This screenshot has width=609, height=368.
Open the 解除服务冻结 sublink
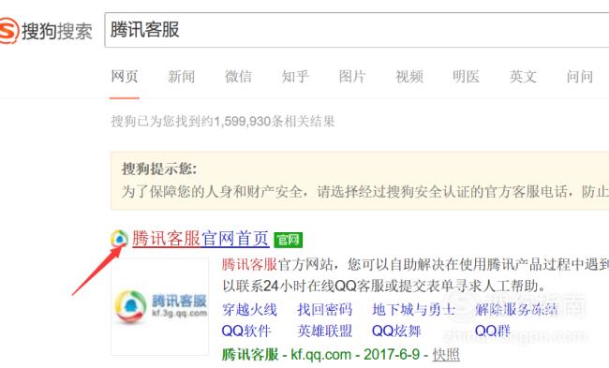click(516, 310)
